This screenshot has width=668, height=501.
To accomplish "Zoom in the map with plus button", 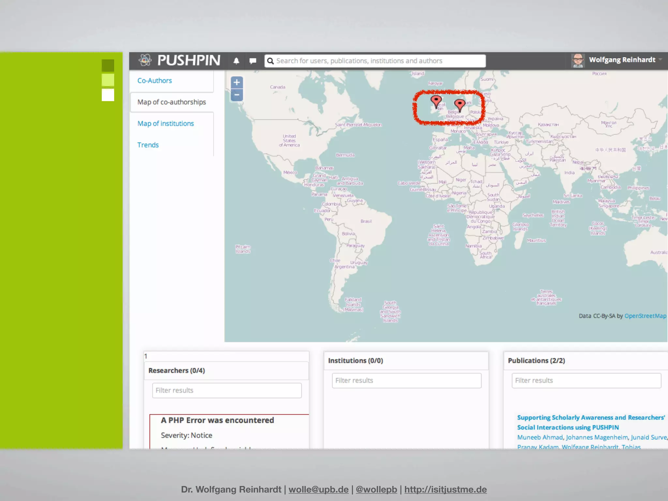I will click(x=237, y=83).
